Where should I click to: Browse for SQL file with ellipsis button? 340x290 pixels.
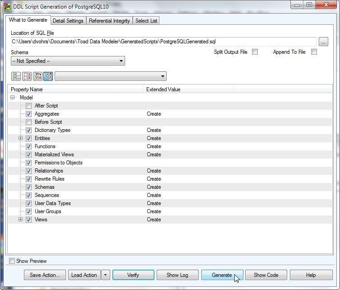(x=323, y=42)
